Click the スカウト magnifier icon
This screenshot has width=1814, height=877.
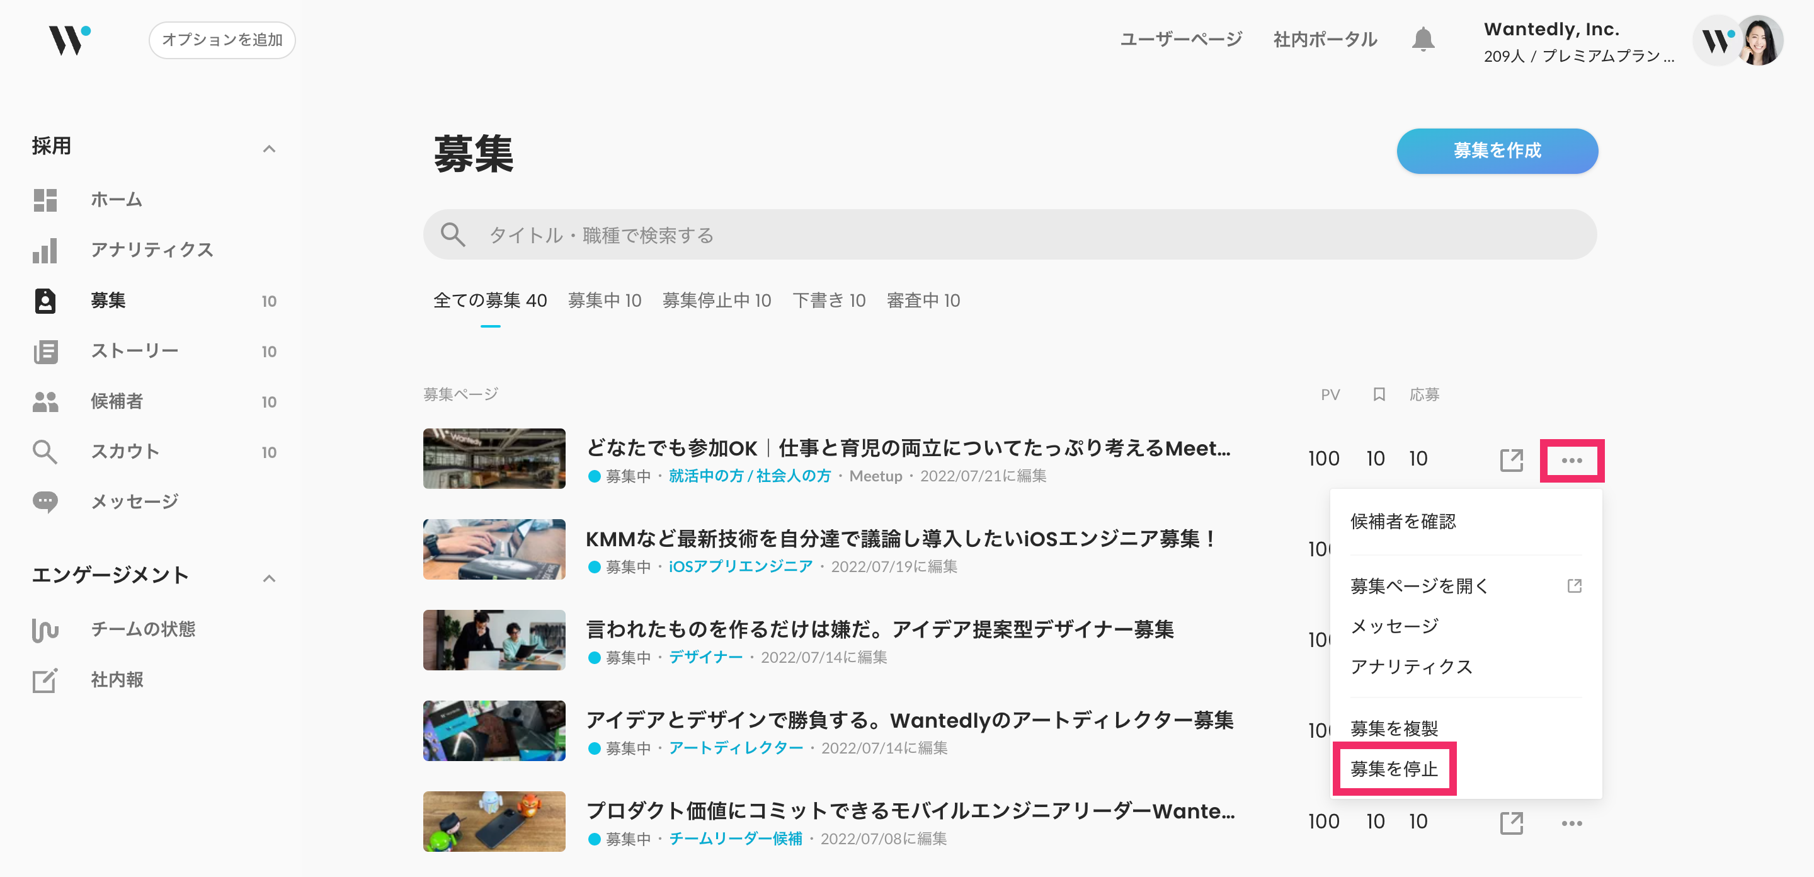pyautogui.click(x=45, y=452)
